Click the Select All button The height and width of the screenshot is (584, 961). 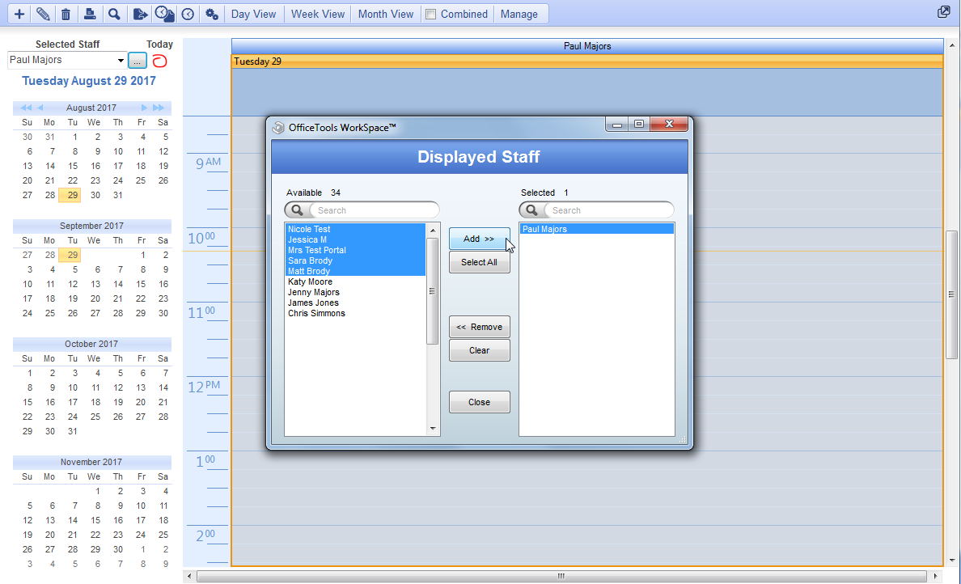click(x=479, y=262)
